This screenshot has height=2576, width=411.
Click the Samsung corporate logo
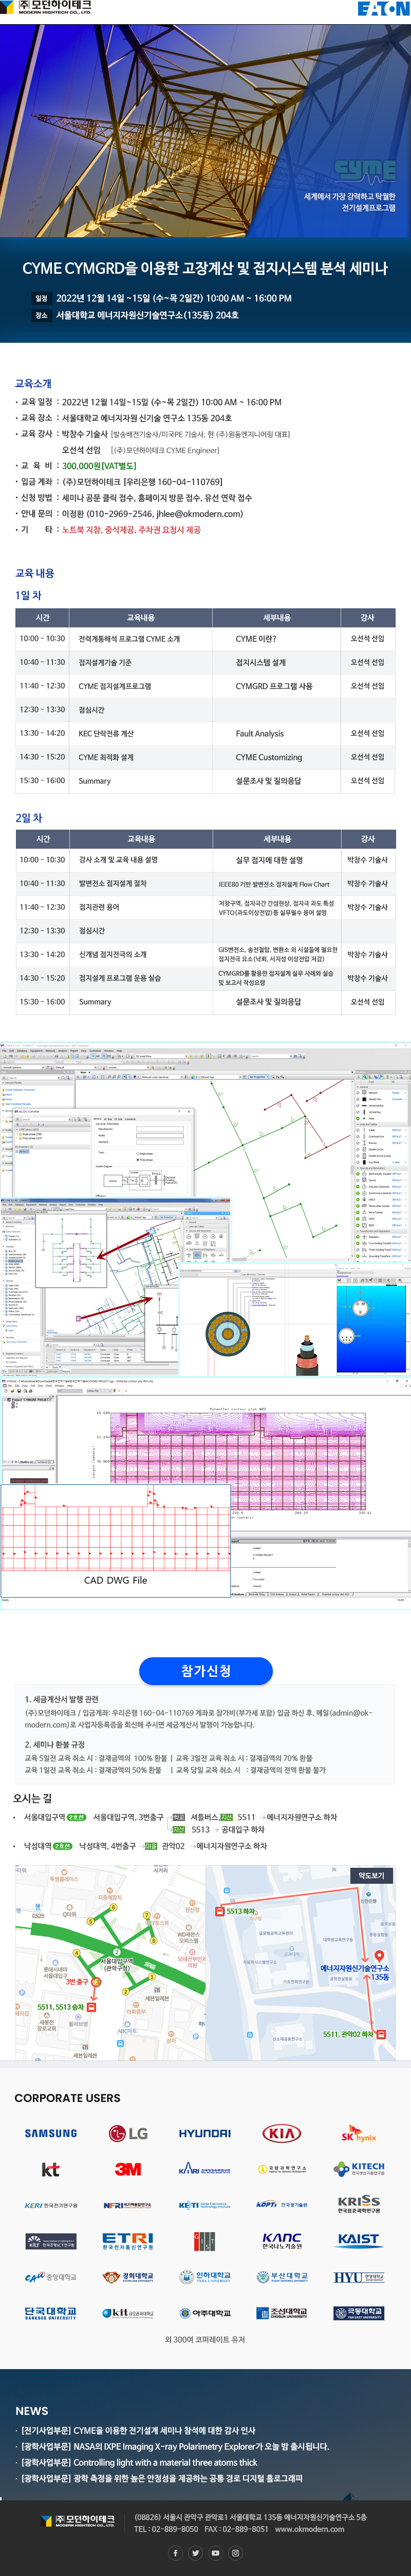pyautogui.click(x=51, y=2133)
